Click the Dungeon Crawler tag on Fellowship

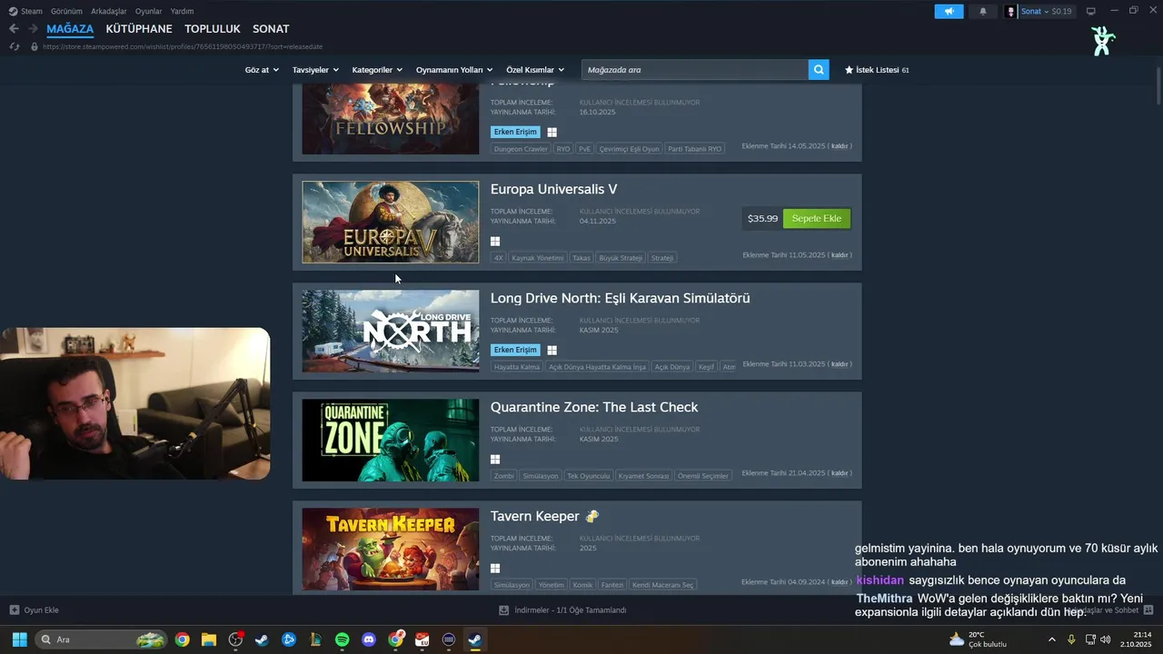[x=522, y=149]
